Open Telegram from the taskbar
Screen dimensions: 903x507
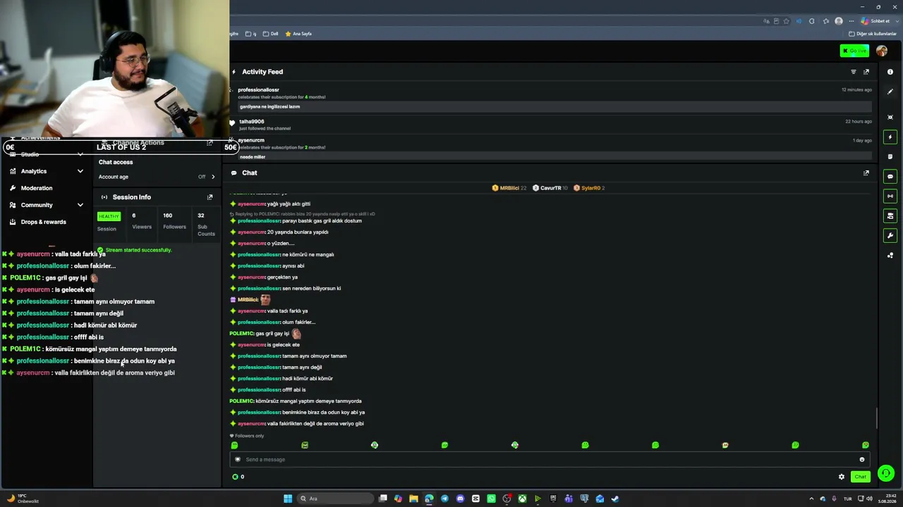pos(444,499)
